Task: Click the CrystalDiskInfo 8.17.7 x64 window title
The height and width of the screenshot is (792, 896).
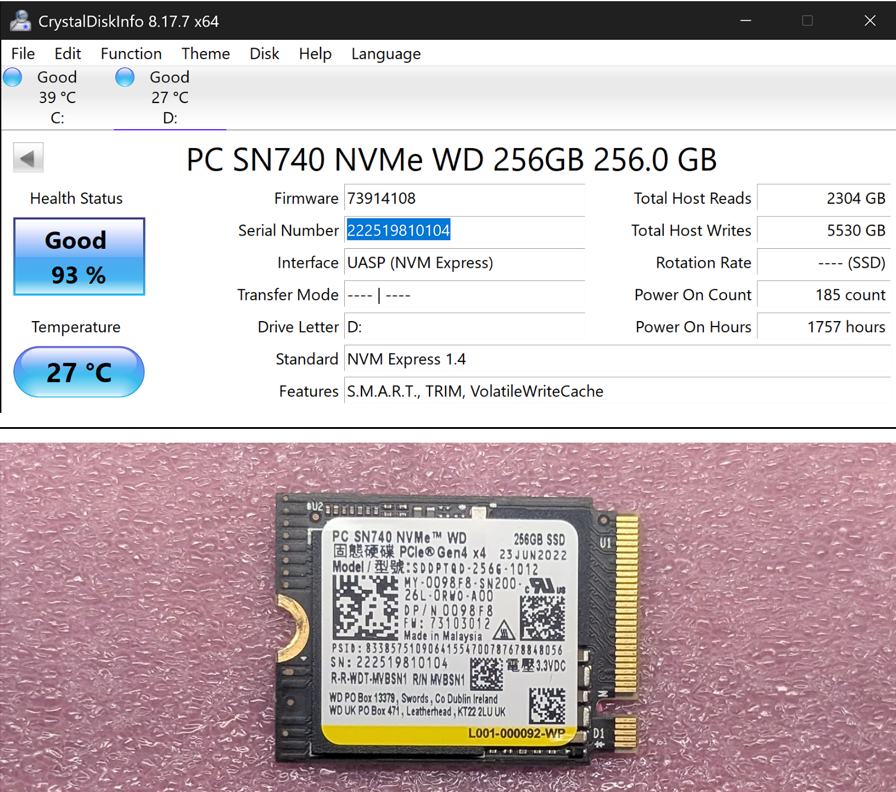Action: pyautogui.click(x=129, y=21)
